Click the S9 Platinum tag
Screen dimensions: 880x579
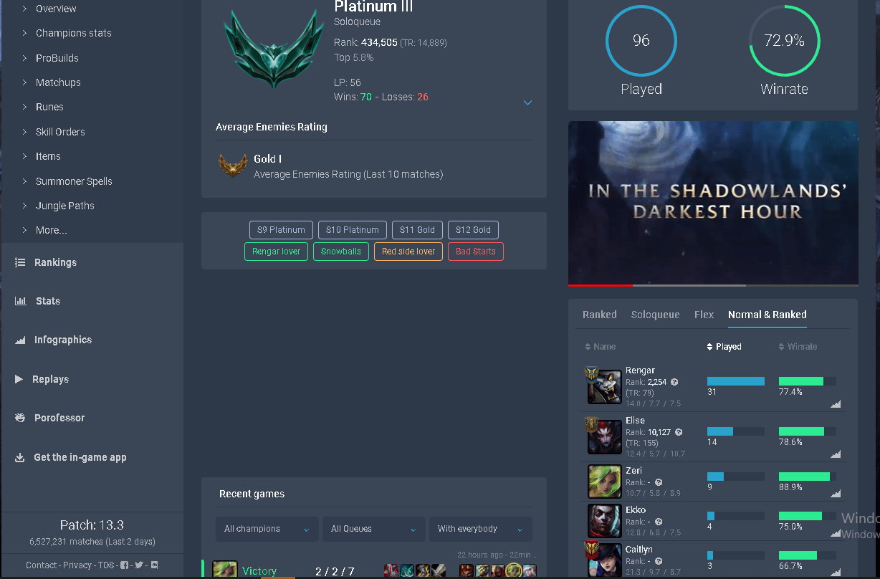point(282,230)
